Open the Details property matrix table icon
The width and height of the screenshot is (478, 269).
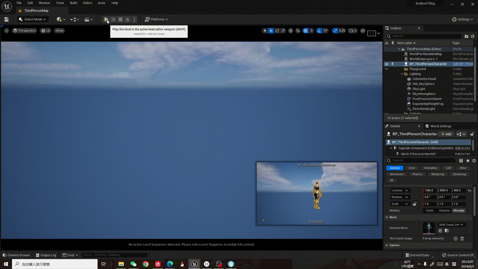coord(461,161)
